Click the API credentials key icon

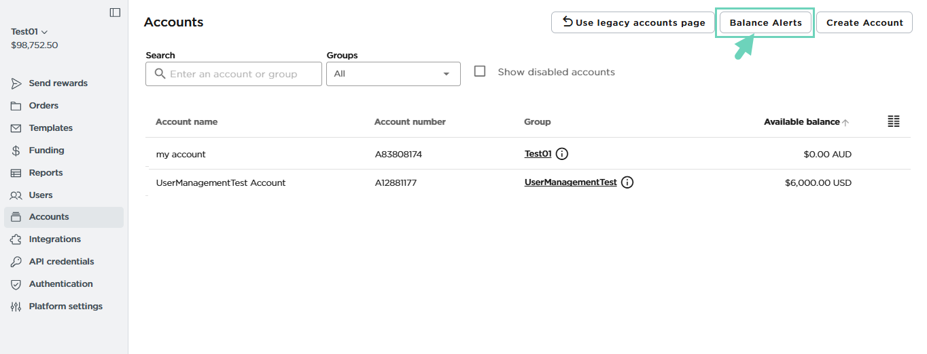point(16,262)
